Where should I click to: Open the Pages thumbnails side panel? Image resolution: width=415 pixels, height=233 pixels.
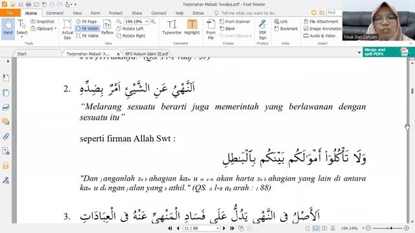6,93
